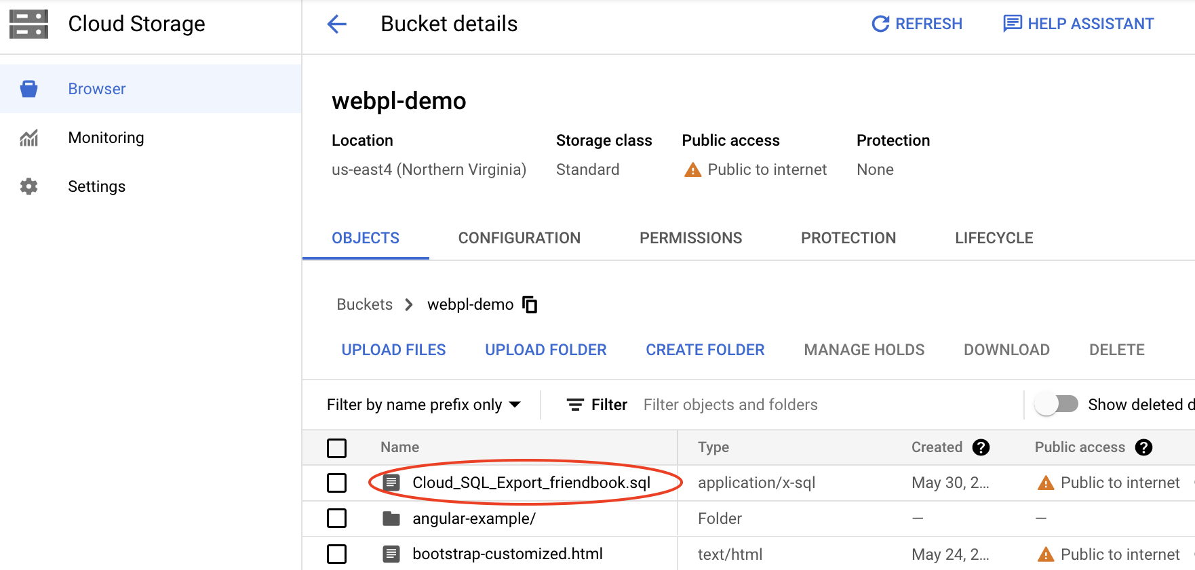Screen dimensions: 1195x570
Task: Click the application/x-sql type cell
Action: (756, 483)
